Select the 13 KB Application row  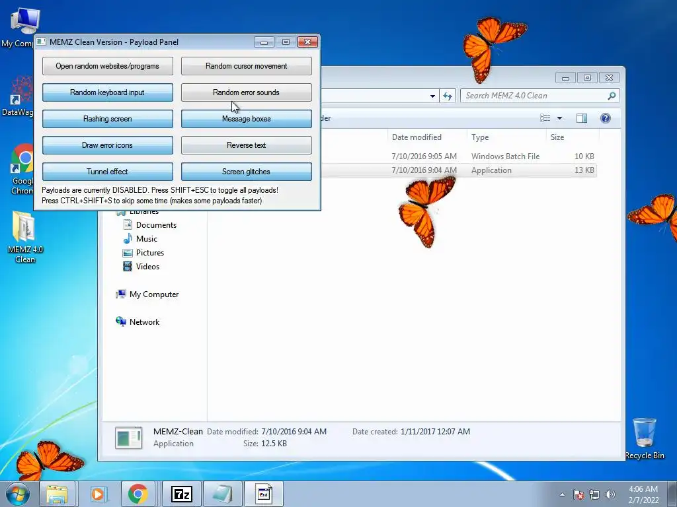pos(460,170)
